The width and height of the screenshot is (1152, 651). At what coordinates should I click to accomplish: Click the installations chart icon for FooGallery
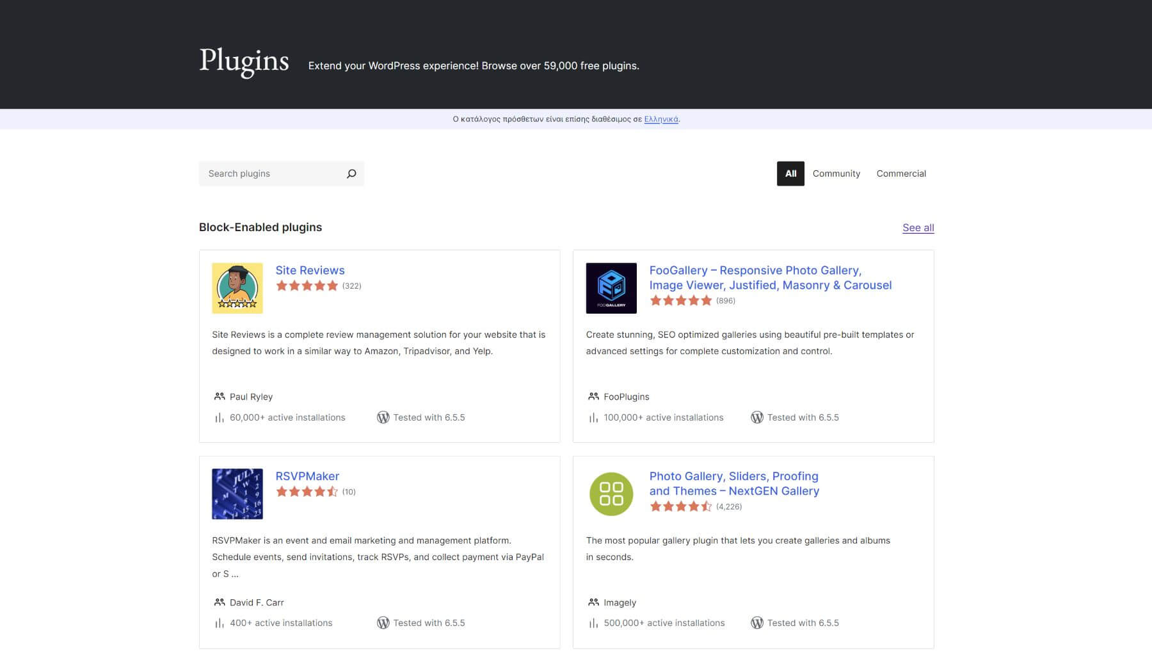tap(592, 417)
